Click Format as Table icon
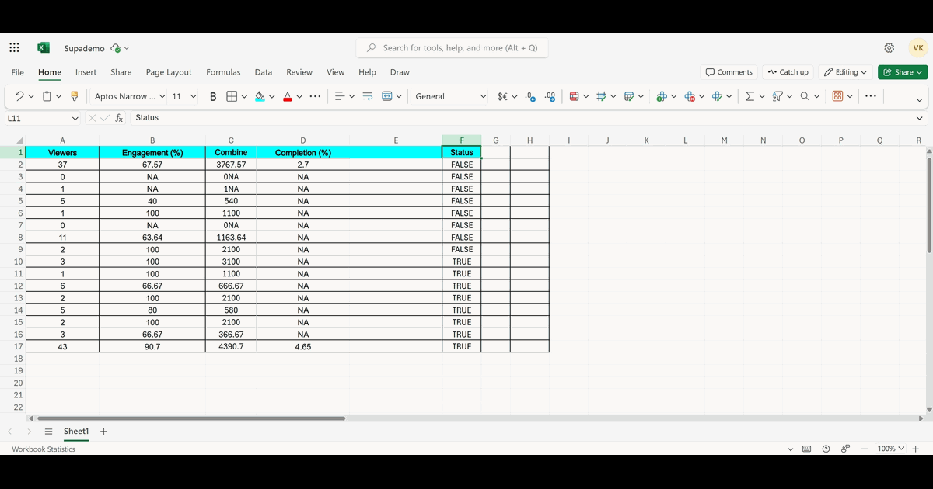This screenshot has width=933, height=489. [x=629, y=96]
